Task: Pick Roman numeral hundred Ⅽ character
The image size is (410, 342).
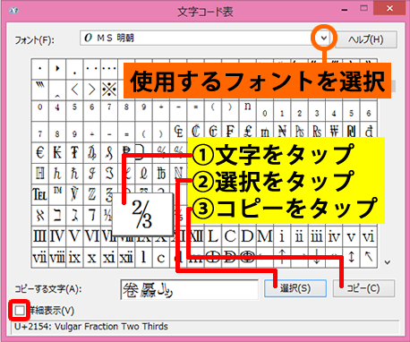Action: pos(230,236)
